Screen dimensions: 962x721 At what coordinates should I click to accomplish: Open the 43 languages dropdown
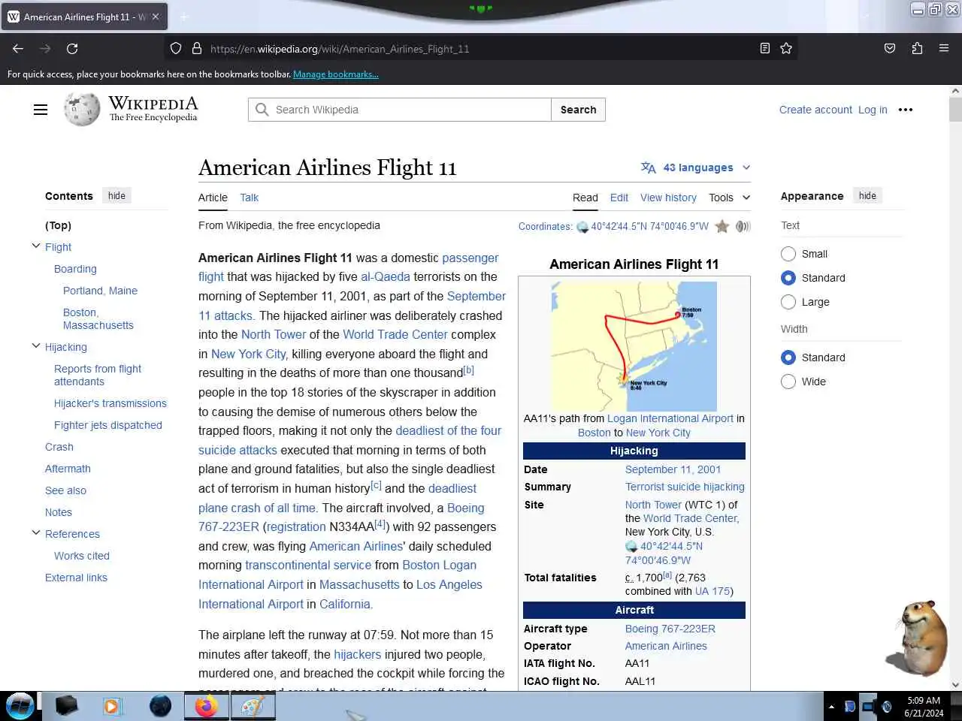[695, 167]
